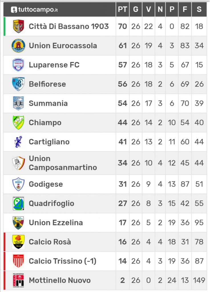The width and height of the screenshot is (210, 292).
Task: Click the Union Ezzelina team name
Action: pos(56,222)
